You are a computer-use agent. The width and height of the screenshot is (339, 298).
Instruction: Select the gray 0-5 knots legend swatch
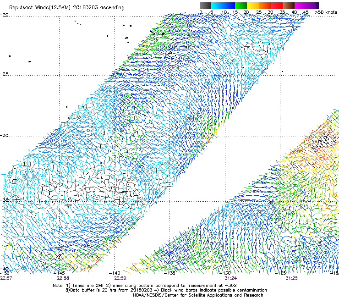[x=205, y=6]
